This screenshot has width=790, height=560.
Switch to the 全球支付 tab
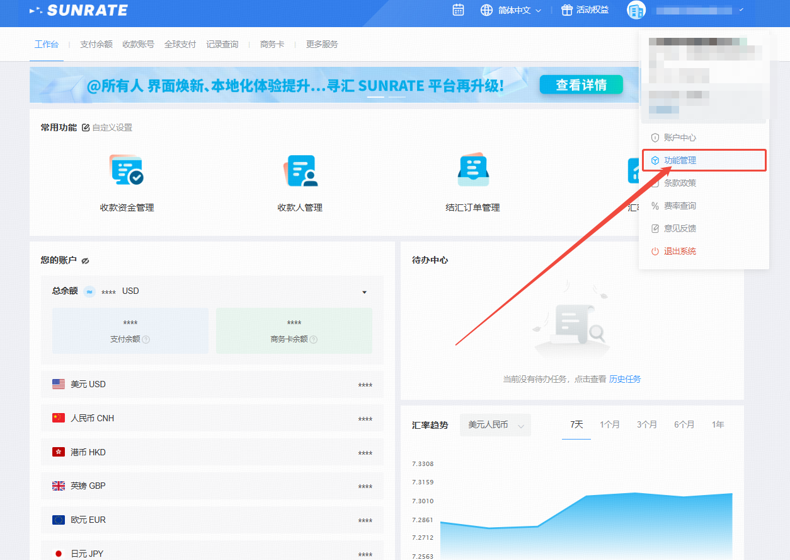[x=180, y=44]
